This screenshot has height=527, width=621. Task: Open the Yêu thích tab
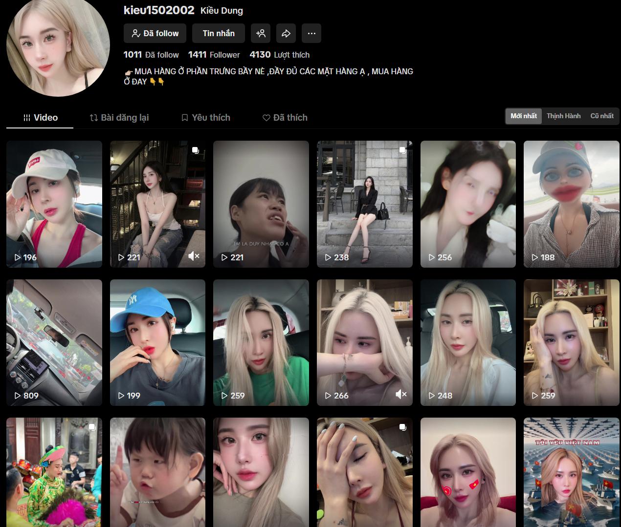[x=205, y=118]
